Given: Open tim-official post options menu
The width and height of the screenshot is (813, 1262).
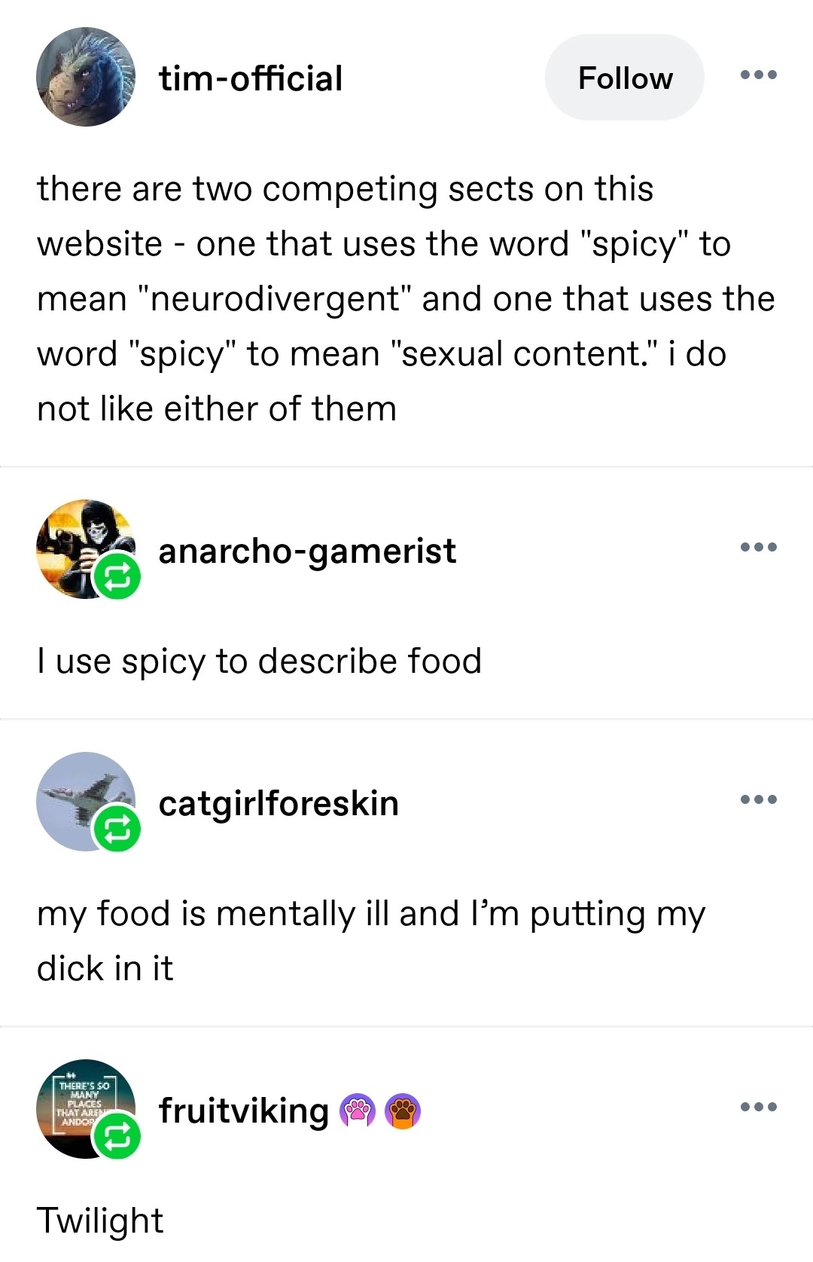Looking at the screenshot, I should coord(758,75).
